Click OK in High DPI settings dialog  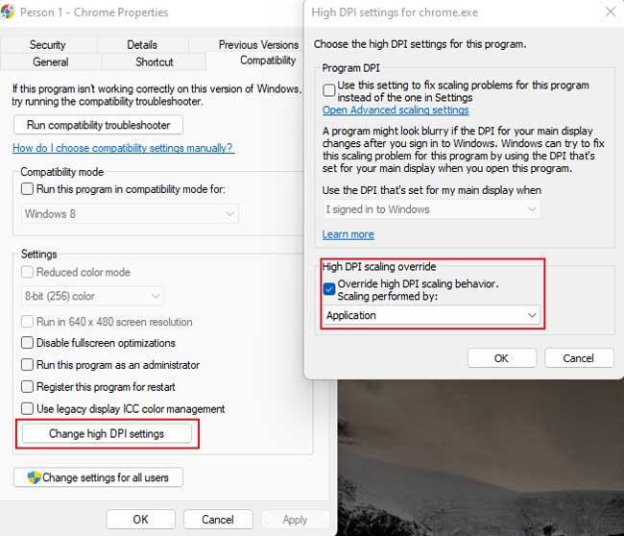(501, 358)
